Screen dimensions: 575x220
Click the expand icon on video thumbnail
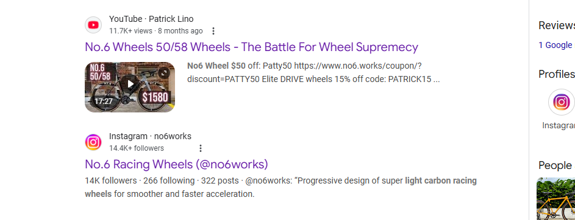[x=164, y=73]
